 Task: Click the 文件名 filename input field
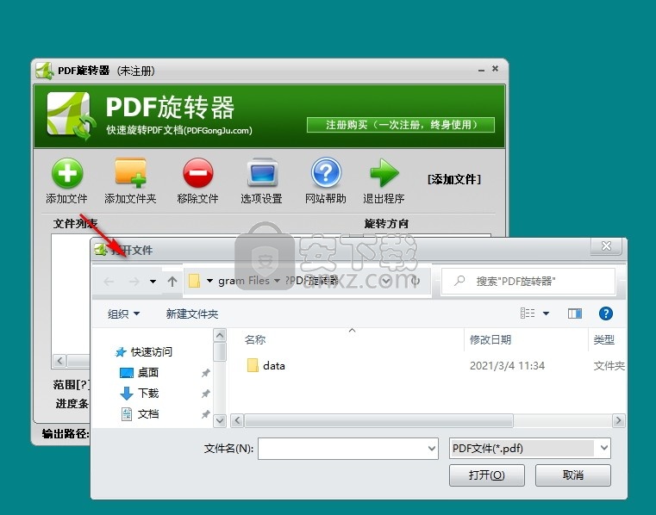pyautogui.click(x=348, y=449)
